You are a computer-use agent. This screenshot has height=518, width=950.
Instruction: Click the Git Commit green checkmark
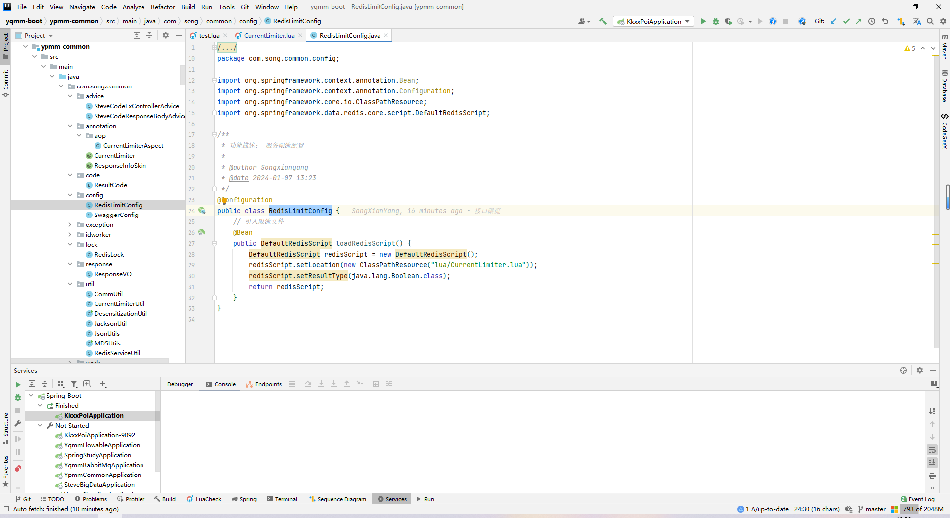pyautogui.click(x=846, y=21)
